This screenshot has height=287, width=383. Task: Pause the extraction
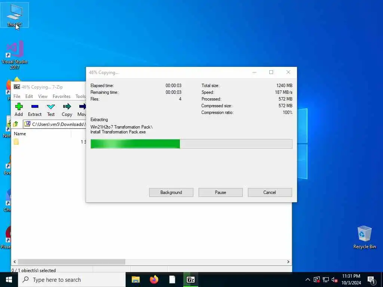coord(221,192)
